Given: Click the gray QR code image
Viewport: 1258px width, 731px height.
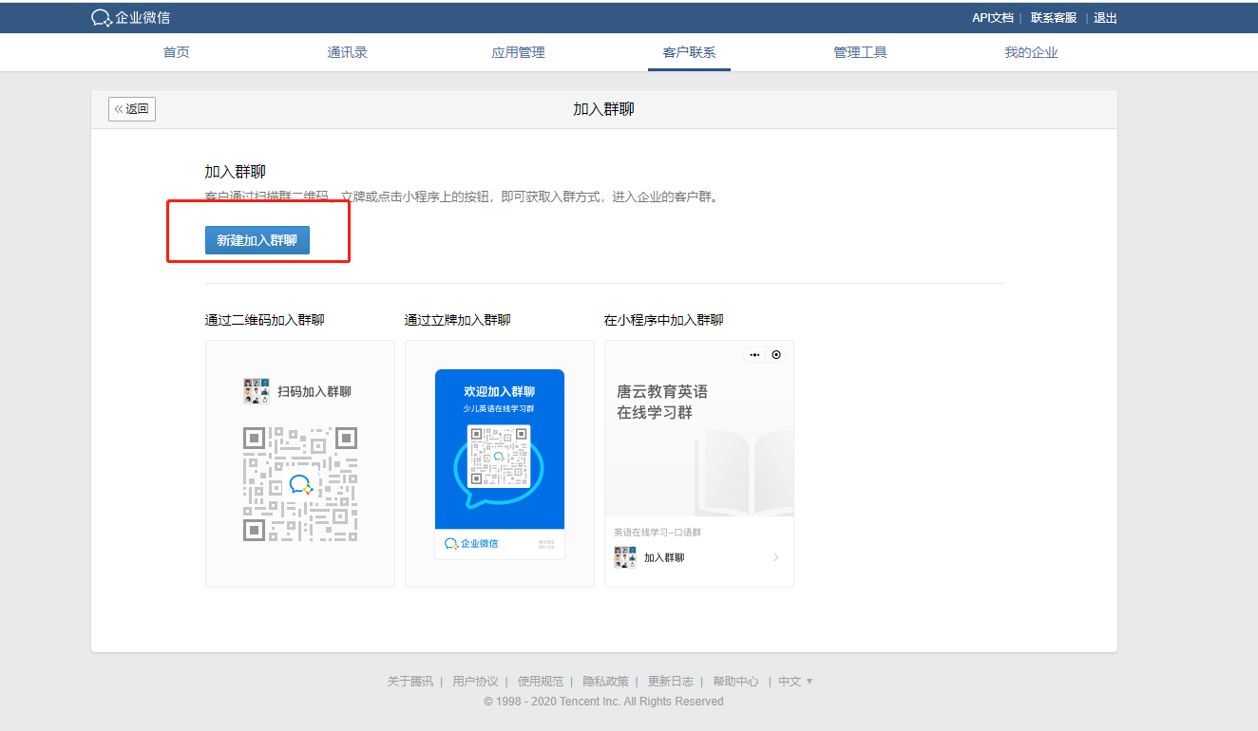Looking at the screenshot, I should (x=300, y=484).
